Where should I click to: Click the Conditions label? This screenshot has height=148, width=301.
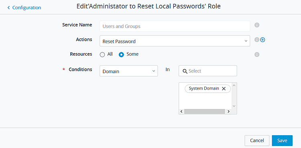pos(80,70)
